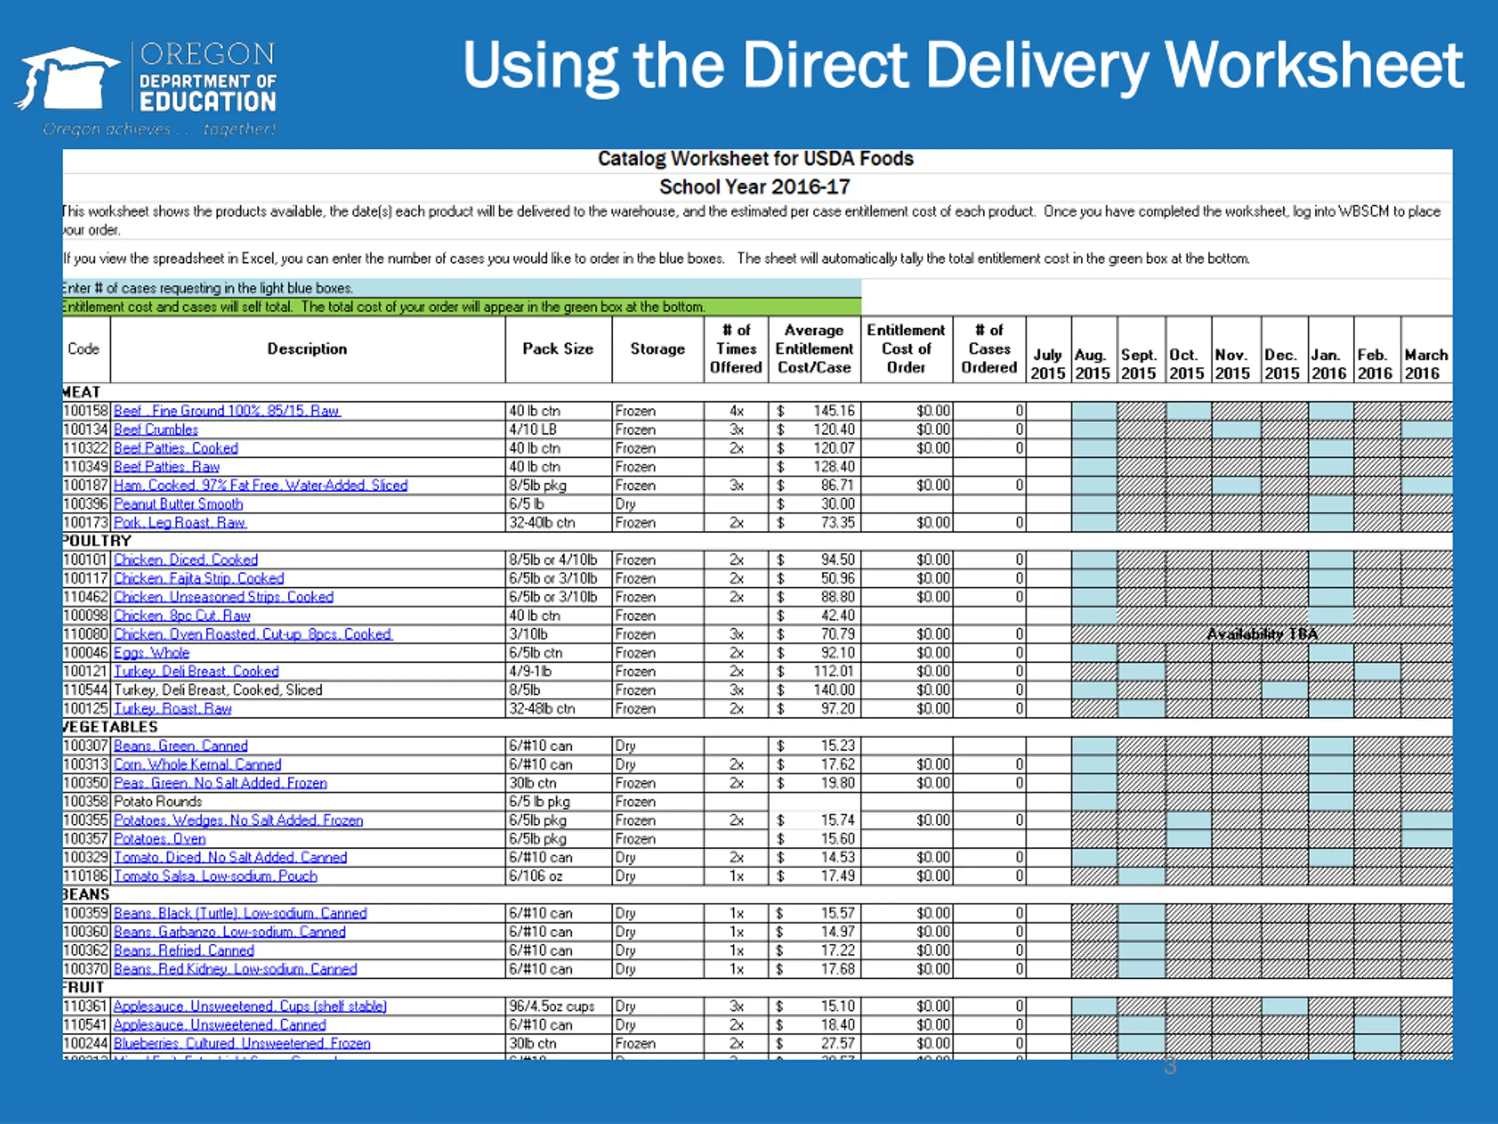The height and width of the screenshot is (1124, 1498).
Task: Click the Turkey, Roast, Raw link
Action: pos(173,709)
